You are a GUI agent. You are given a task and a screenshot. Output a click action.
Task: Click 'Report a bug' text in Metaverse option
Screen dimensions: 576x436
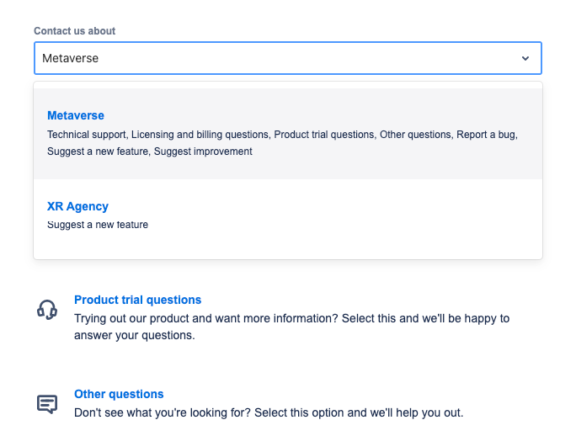pyautogui.click(x=486, y=135)
